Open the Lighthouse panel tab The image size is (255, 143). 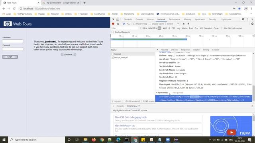[226, 19]
